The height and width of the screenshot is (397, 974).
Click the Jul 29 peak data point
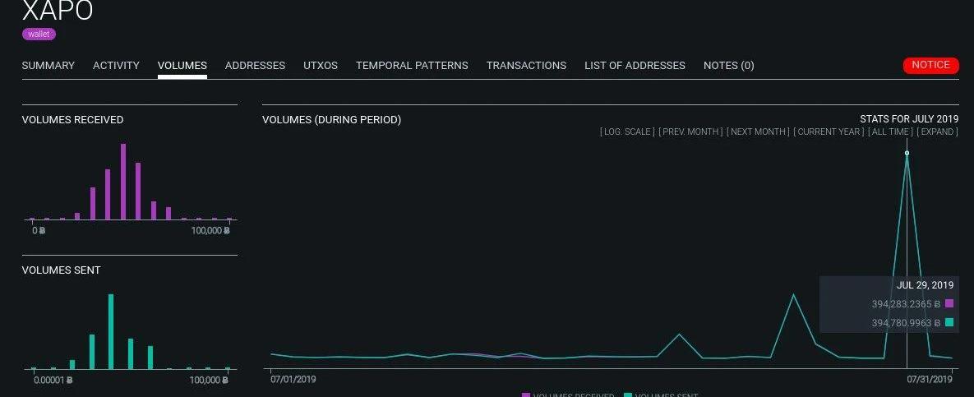[x=907, y=153]
